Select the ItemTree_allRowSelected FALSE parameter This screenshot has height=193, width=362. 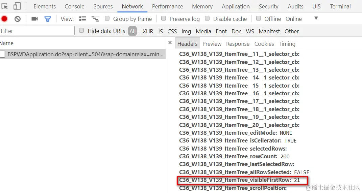coord(244,172)
